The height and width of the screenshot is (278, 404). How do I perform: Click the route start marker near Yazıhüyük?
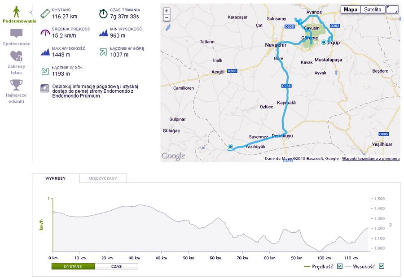pyautogui.click(x=230, y=147)
